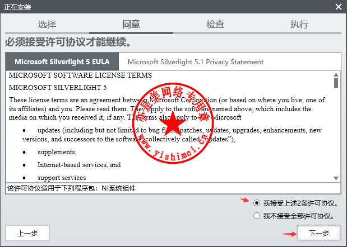347x247 pixels.
Task: Click the bullet "support services"
Action: click(x=62, y=178)
